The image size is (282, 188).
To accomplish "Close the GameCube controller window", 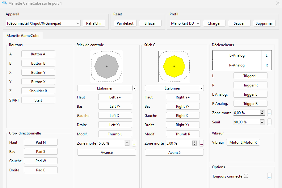I will coord(277,3).
